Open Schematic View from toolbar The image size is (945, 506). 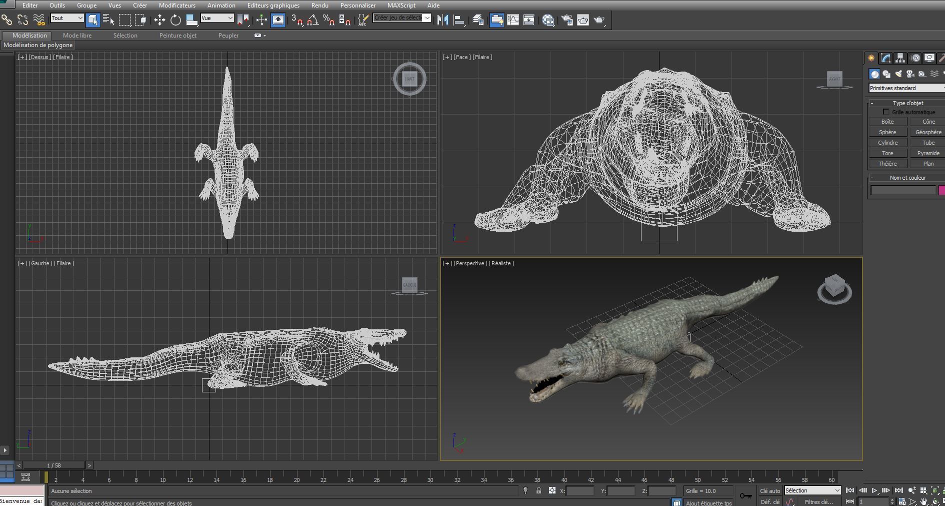pos(529,20)
